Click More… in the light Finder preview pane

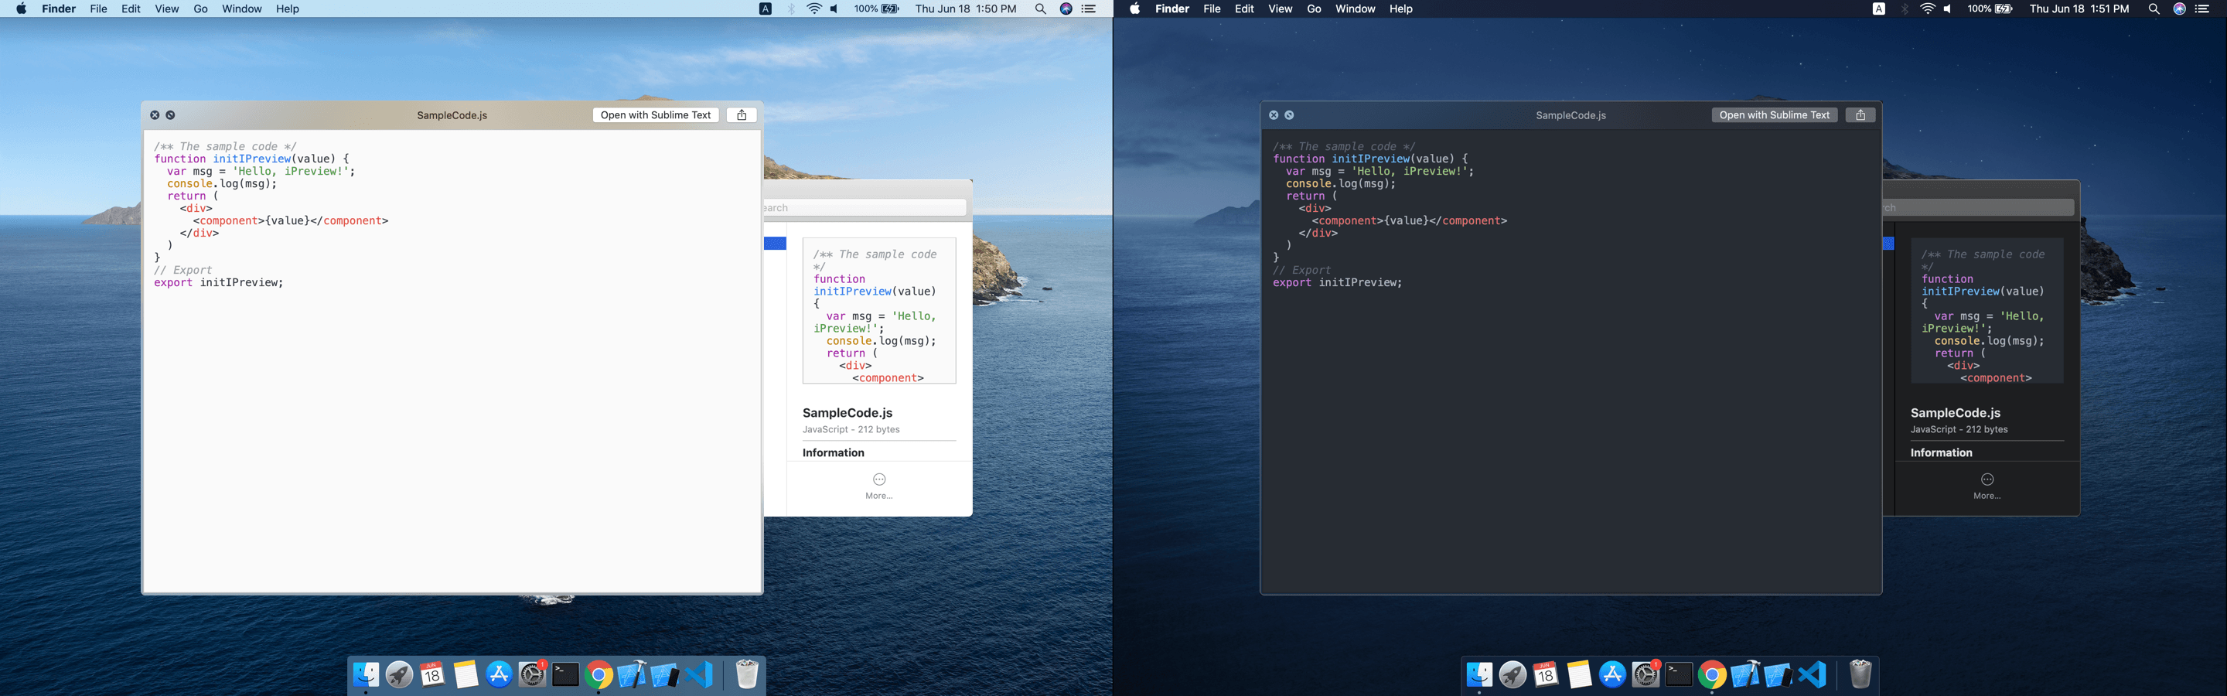point(879,485)
